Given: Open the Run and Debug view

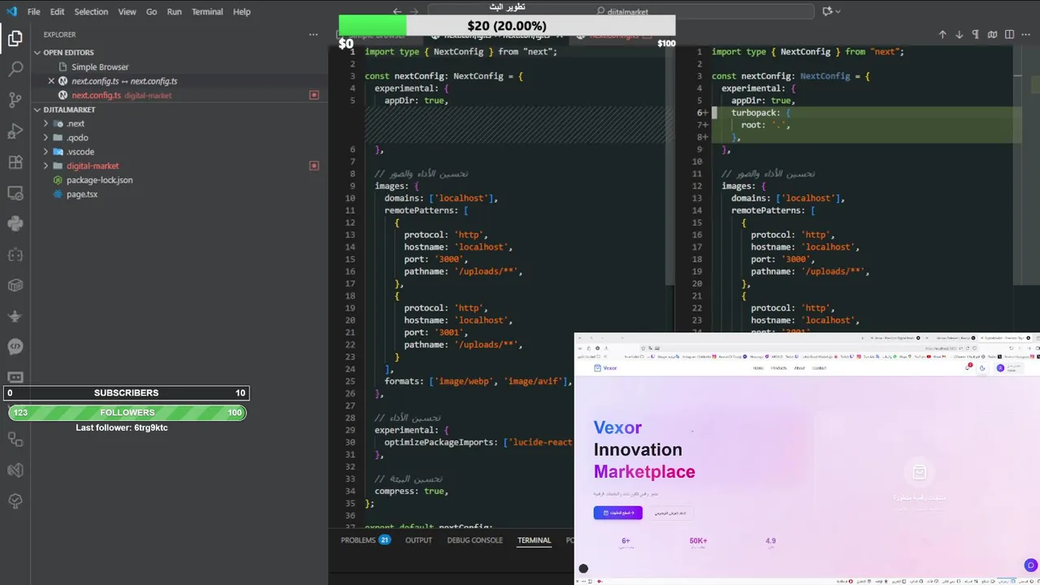Looking at the screenshot, I should pyautogui.click(x=15, y=131).
